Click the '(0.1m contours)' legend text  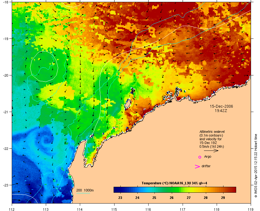[211, 135]
